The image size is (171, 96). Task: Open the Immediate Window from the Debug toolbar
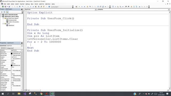pos(100,7)
